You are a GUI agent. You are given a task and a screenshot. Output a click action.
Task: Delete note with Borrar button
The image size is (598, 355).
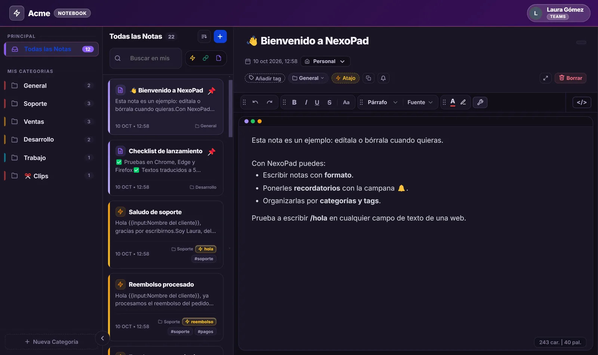tap(570, 78)
